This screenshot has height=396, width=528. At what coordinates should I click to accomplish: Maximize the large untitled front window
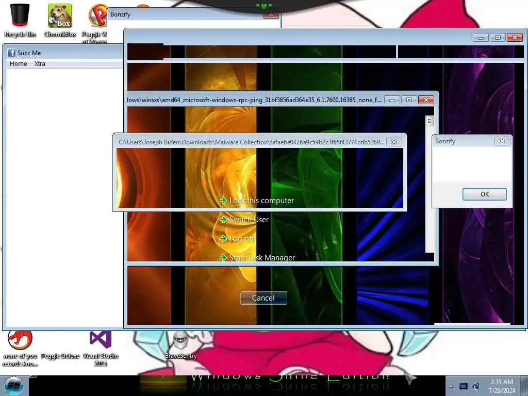498,37
